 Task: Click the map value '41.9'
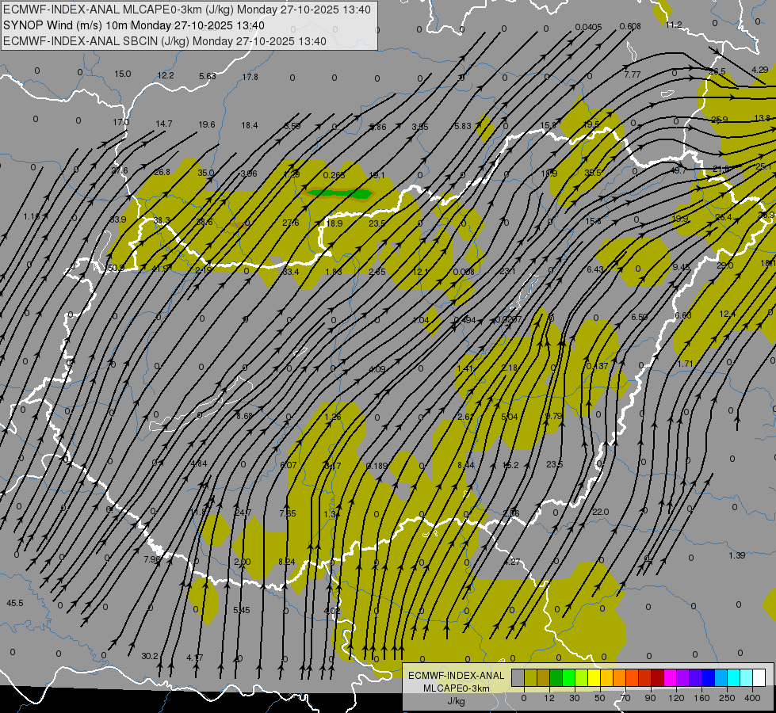point(160,269)
